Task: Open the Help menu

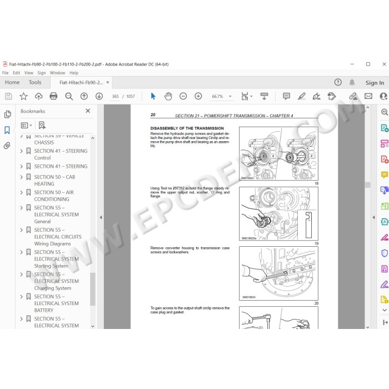Action: click(x=74, y=73)
